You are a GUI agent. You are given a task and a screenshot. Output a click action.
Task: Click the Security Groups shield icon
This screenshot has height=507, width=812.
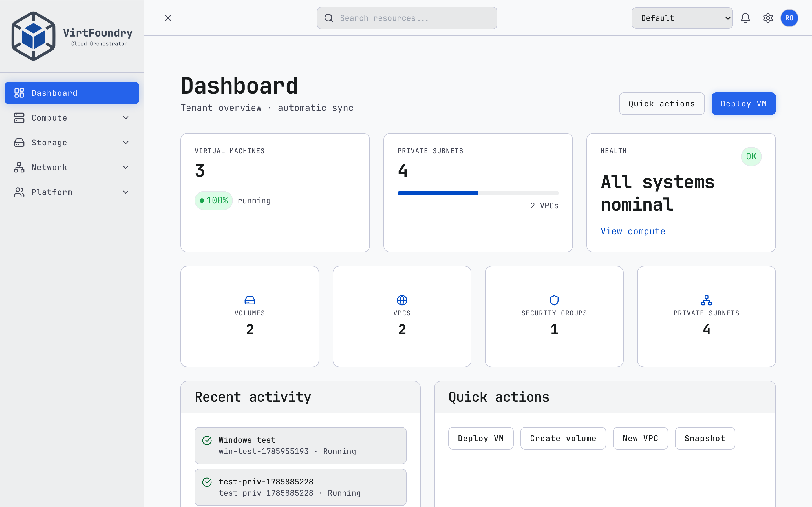[x=554, y=300]
